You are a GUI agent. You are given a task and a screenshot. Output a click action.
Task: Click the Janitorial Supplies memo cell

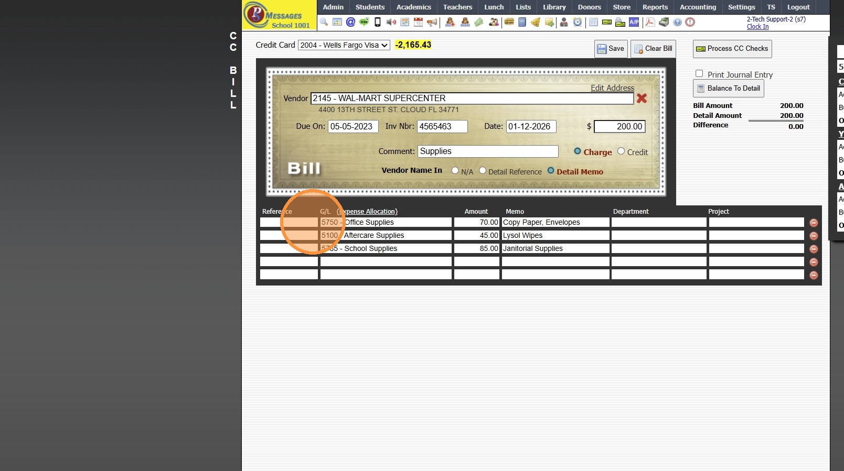coord(555,248)
